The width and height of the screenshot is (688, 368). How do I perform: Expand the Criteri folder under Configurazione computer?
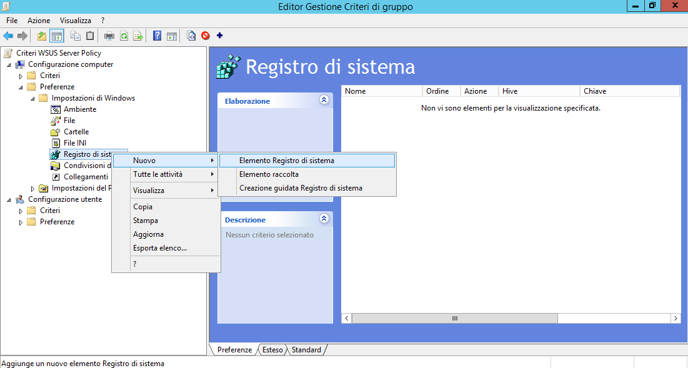point(21,76)
